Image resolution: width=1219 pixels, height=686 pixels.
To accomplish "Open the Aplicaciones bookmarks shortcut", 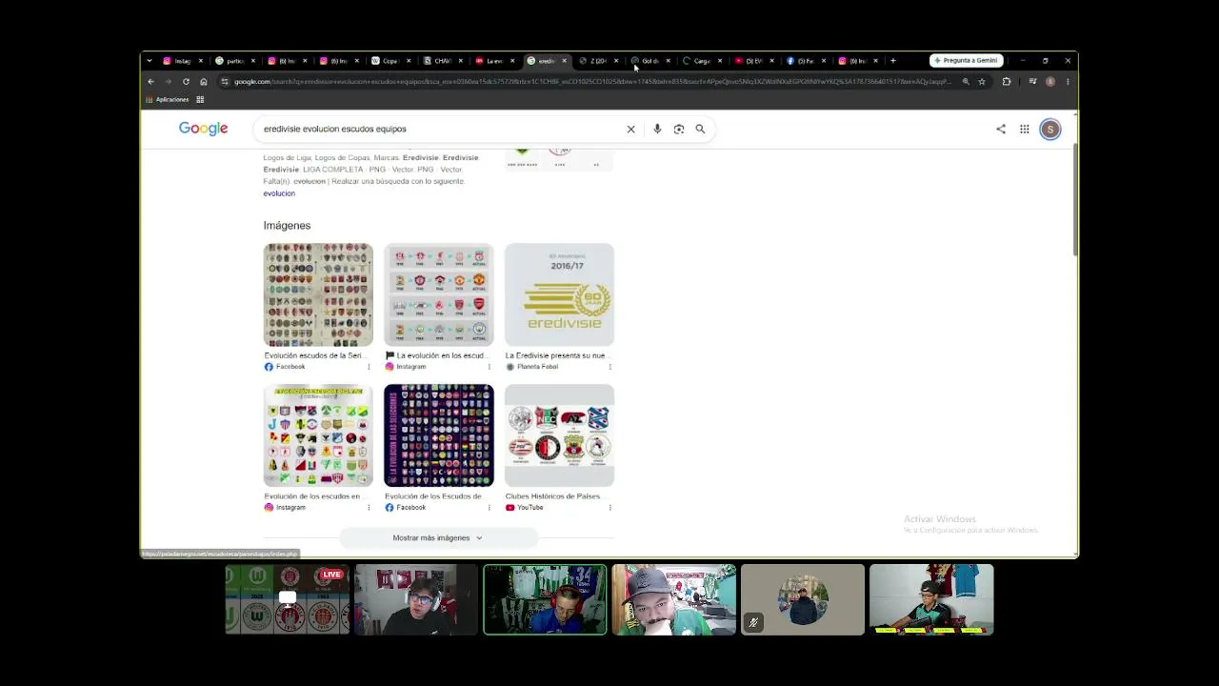I will tap(168, 100).
